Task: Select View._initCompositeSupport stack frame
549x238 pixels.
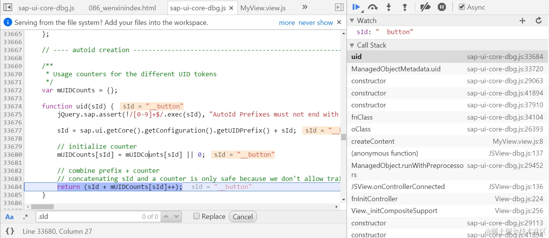Action: 448,211
